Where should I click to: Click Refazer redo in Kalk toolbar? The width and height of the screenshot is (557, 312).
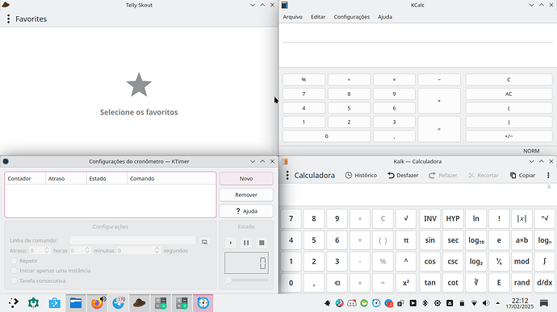443,175
